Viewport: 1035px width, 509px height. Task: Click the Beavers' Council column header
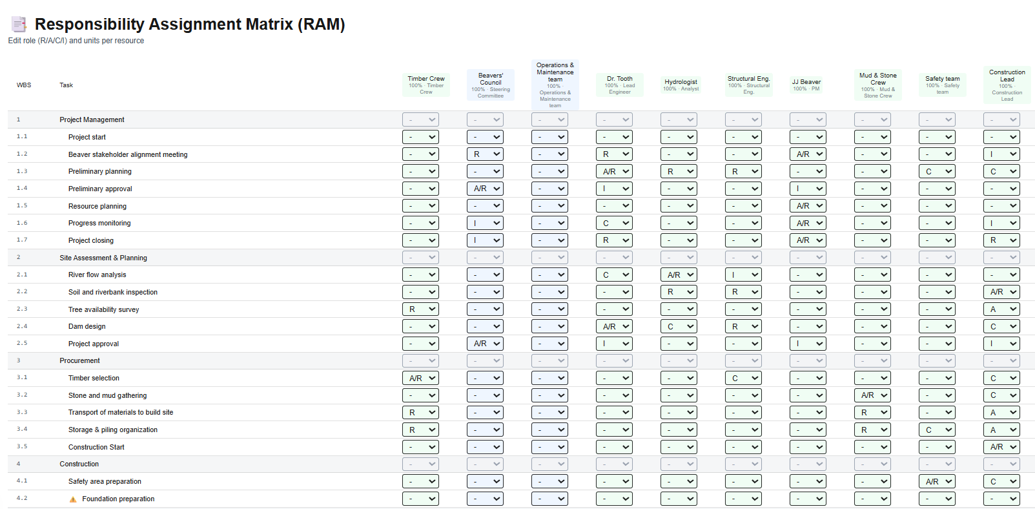[491, 85]
